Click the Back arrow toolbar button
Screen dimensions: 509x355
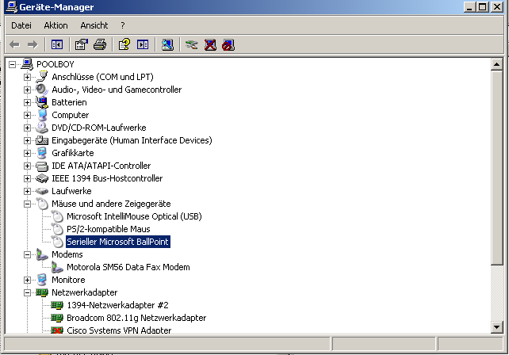coord(14,44)
